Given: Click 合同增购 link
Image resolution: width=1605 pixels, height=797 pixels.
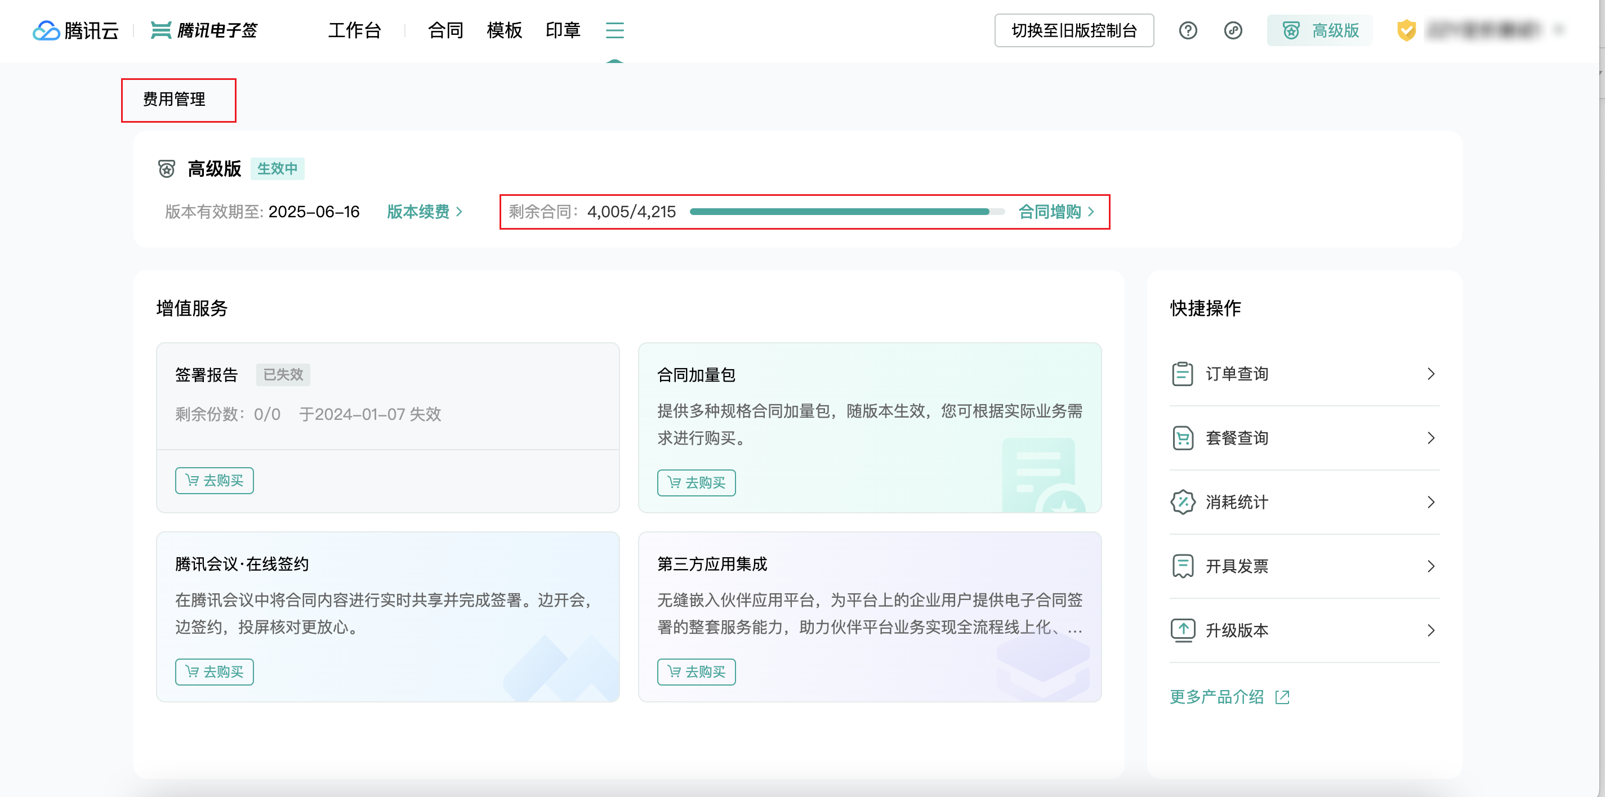Looking at the screenshot, I should coord(1050,212).
